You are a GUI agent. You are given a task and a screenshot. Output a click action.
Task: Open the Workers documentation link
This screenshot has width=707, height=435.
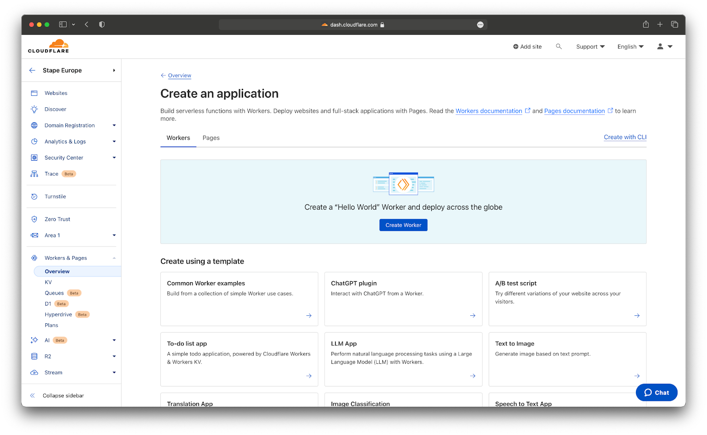pos(489,111)
